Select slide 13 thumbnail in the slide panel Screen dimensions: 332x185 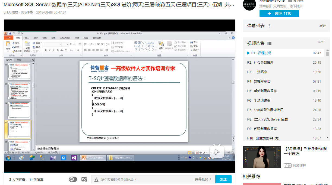pyautogui.click(x=19, y=91)
